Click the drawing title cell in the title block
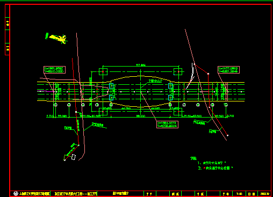The width and height of the screenshot is (273, 197). click(x=120, y=194)
